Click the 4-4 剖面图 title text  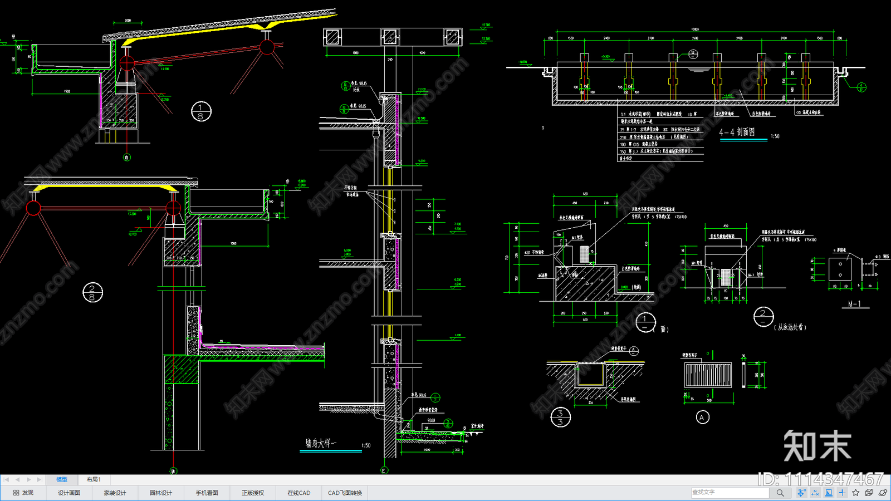coord(737,132)
